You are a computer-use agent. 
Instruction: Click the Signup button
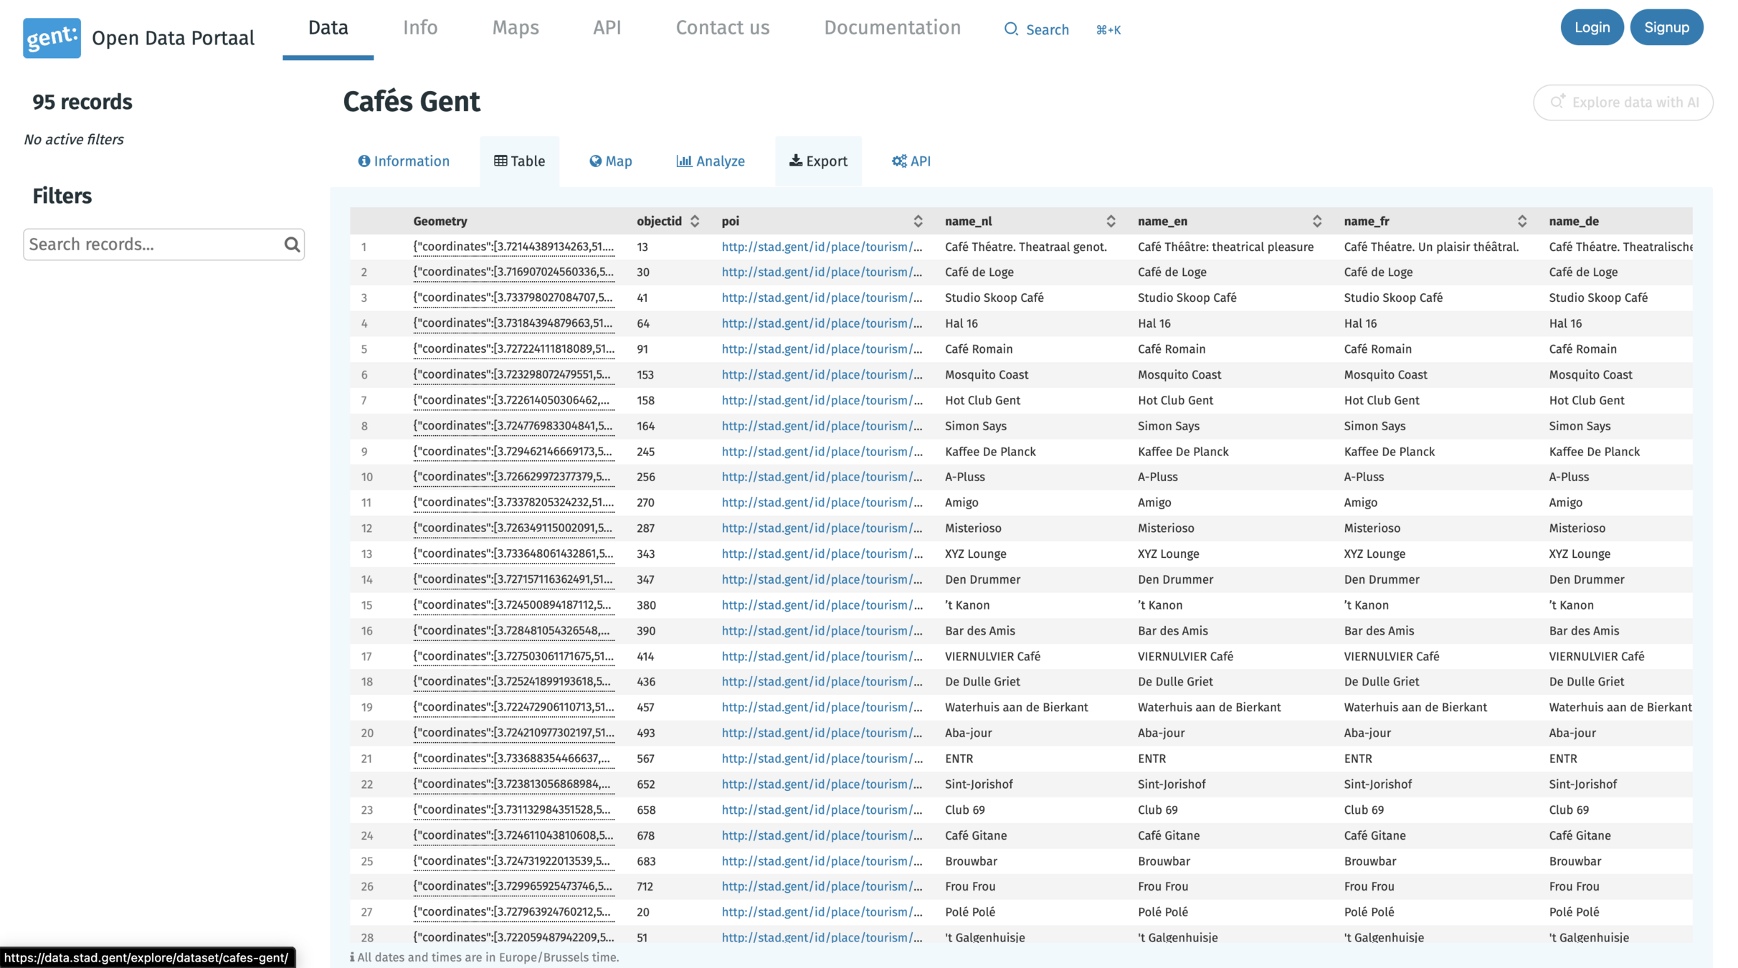tap(1666, 27)
